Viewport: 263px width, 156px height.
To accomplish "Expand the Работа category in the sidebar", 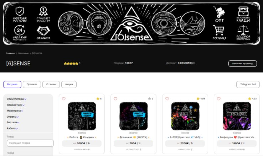I will (12, 128).
